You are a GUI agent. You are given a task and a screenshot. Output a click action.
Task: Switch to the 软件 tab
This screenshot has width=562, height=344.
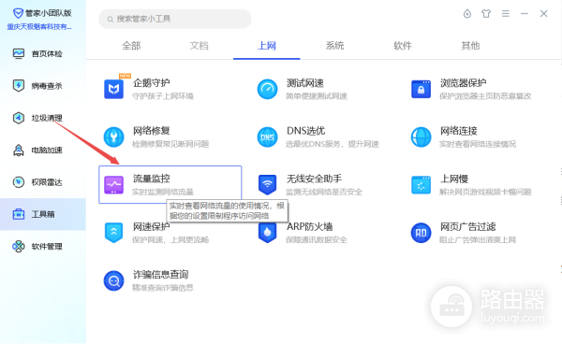tap(403, 46)
